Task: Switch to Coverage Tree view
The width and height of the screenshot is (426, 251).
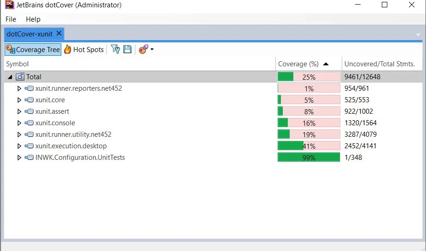Action: 33,49
